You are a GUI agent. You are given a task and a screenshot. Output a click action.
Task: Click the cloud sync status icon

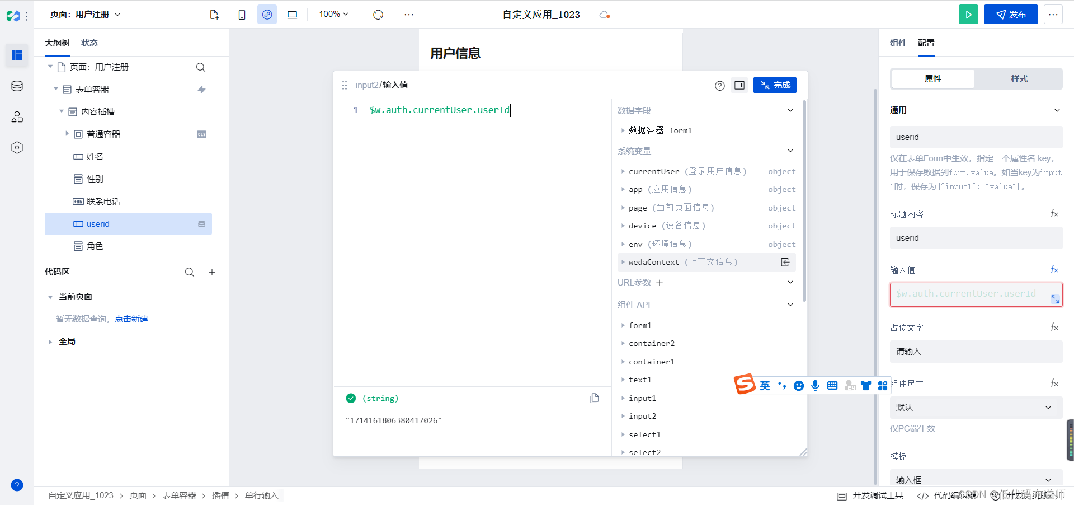(604, 15)
